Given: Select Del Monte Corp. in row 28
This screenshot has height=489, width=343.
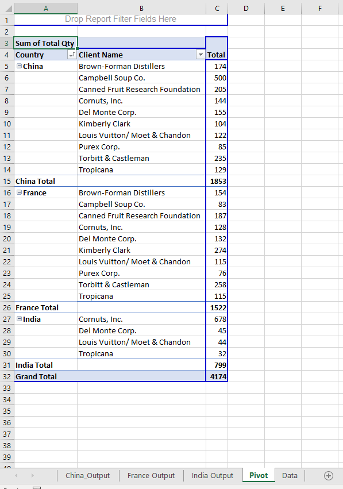Looking at the screenshot, I should (141, 330).
